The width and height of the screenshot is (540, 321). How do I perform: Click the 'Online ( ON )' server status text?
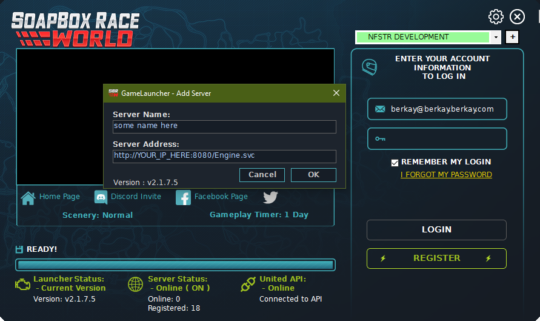[x=183, y=288]
